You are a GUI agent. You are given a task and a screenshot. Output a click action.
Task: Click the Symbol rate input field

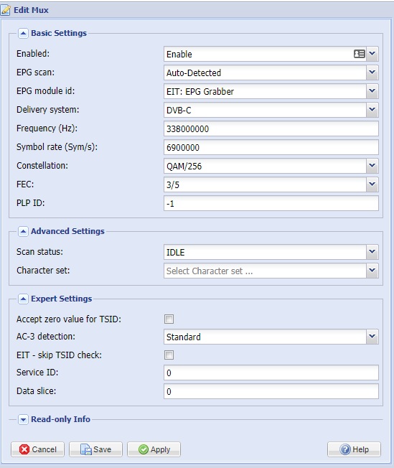(271, 147)
